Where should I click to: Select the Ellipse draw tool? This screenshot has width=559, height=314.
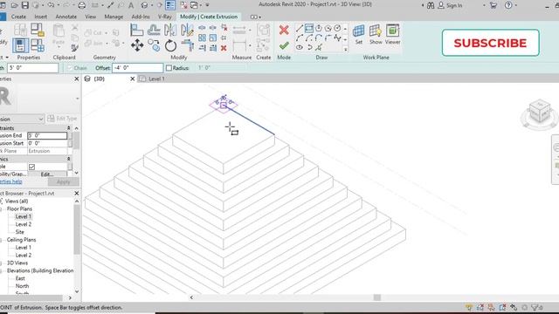click(x=300, y=47)
